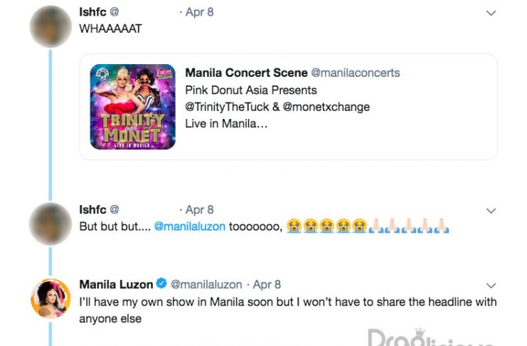Click the blurred avatar on the second Ishfc tweet

click(x=50, y=224)
